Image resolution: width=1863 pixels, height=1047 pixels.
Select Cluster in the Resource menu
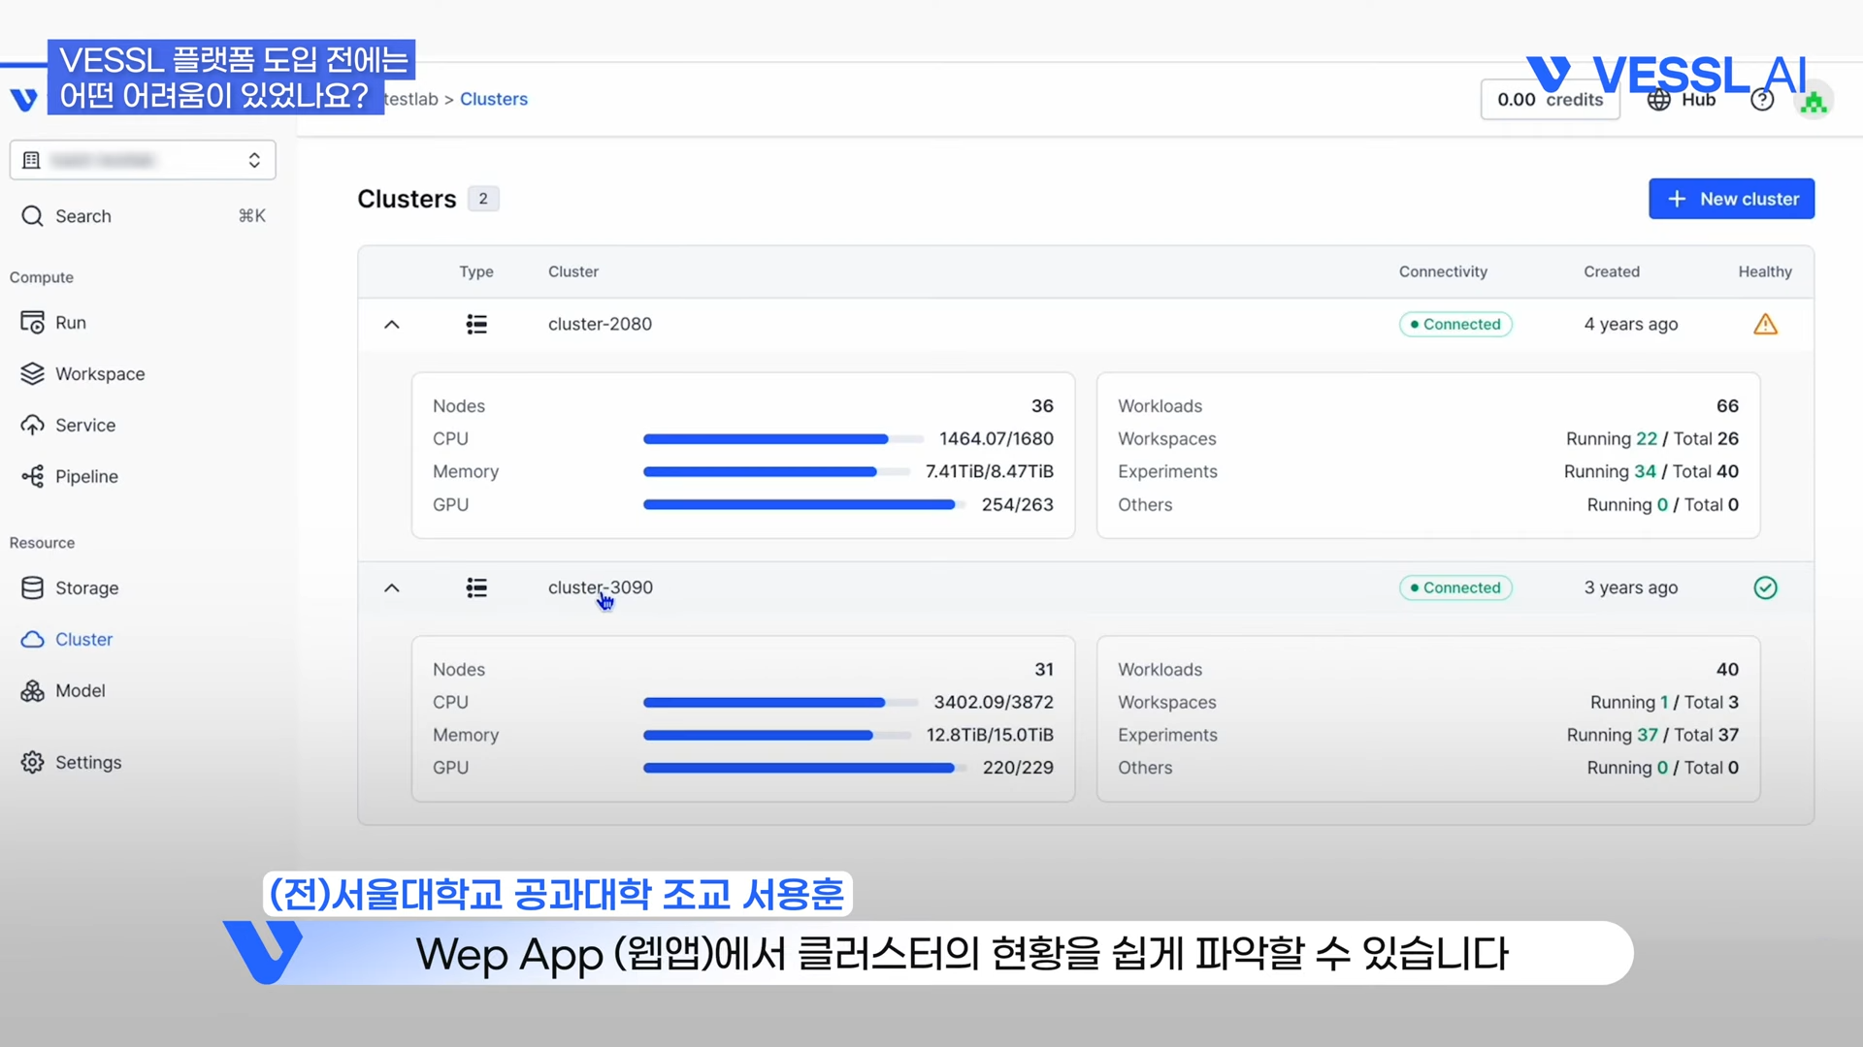(83, 639)
